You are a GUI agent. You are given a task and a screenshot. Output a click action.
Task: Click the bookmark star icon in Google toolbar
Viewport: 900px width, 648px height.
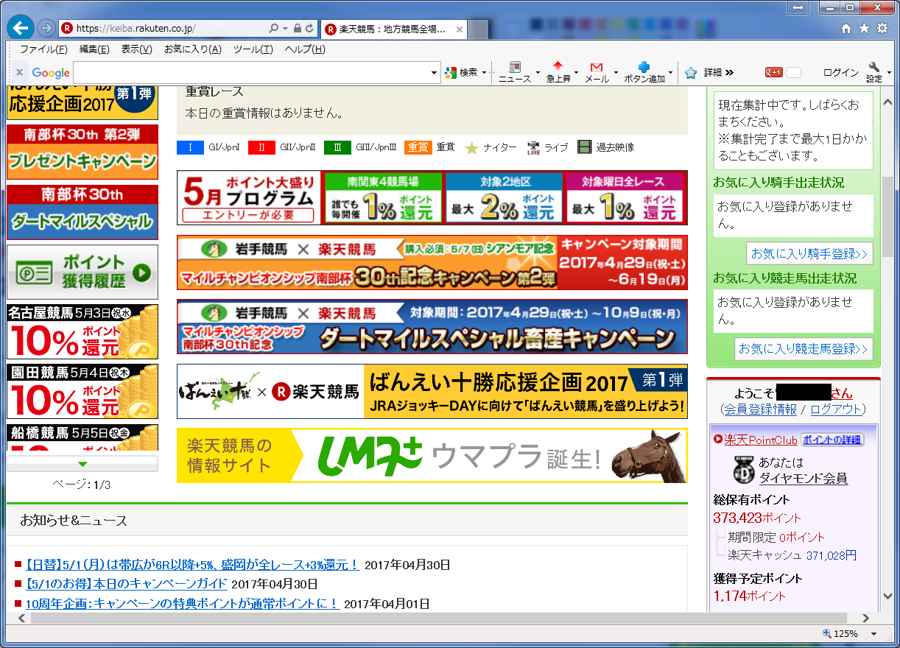(691, 72)
